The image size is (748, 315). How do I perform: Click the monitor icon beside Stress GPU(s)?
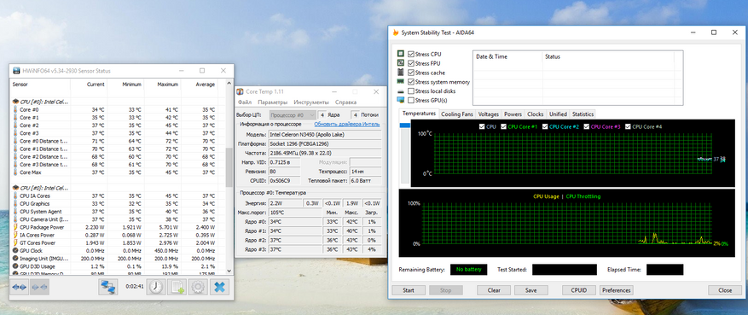pyautogui.click(x=401, y=100)
